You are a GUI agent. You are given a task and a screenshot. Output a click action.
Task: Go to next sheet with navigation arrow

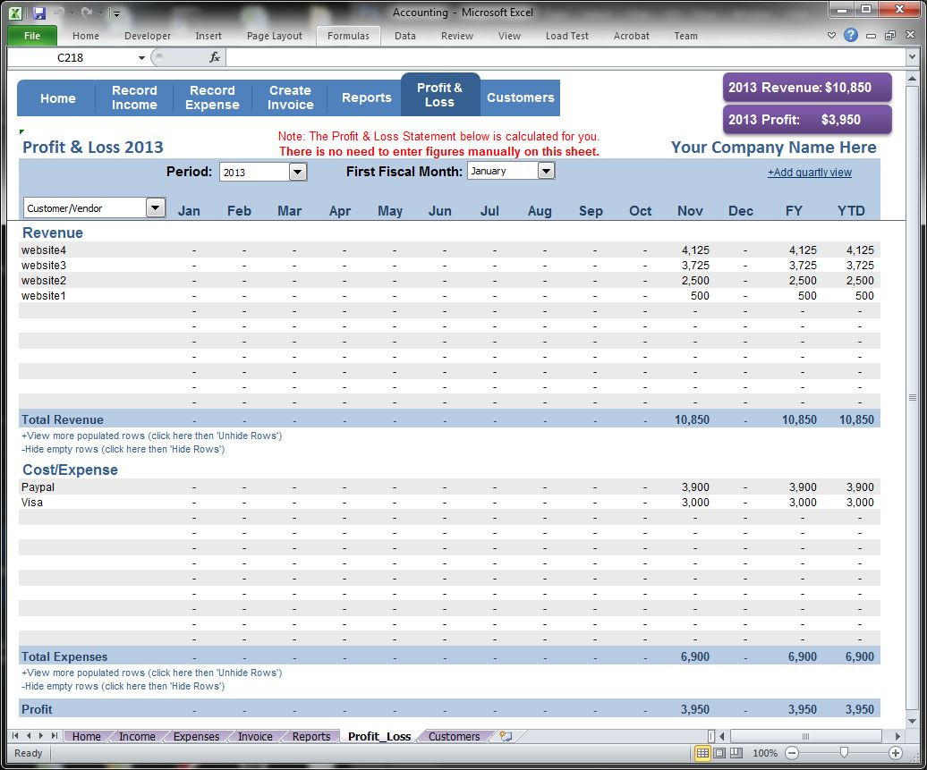tap(41, 736)
